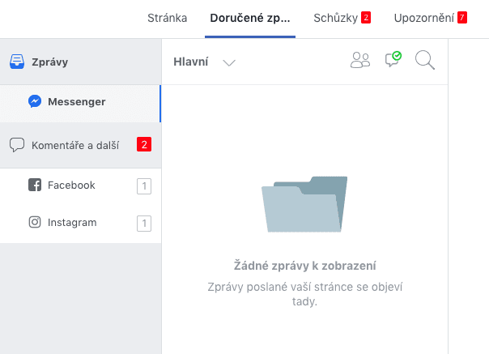This screenshot has width=489, height=354.
Task: Go to the Upozornění tab
Action: point(423,18)
